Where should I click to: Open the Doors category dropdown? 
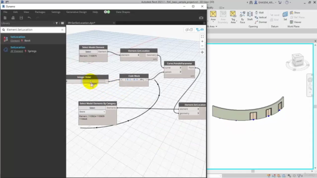(x=92, y=112)
